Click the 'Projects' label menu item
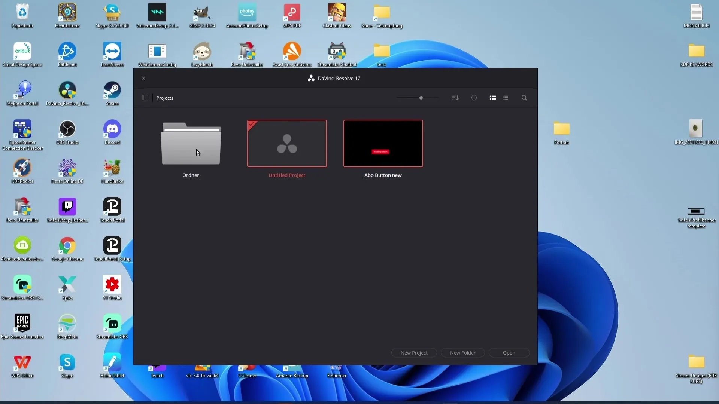 (x=165, y=98)
